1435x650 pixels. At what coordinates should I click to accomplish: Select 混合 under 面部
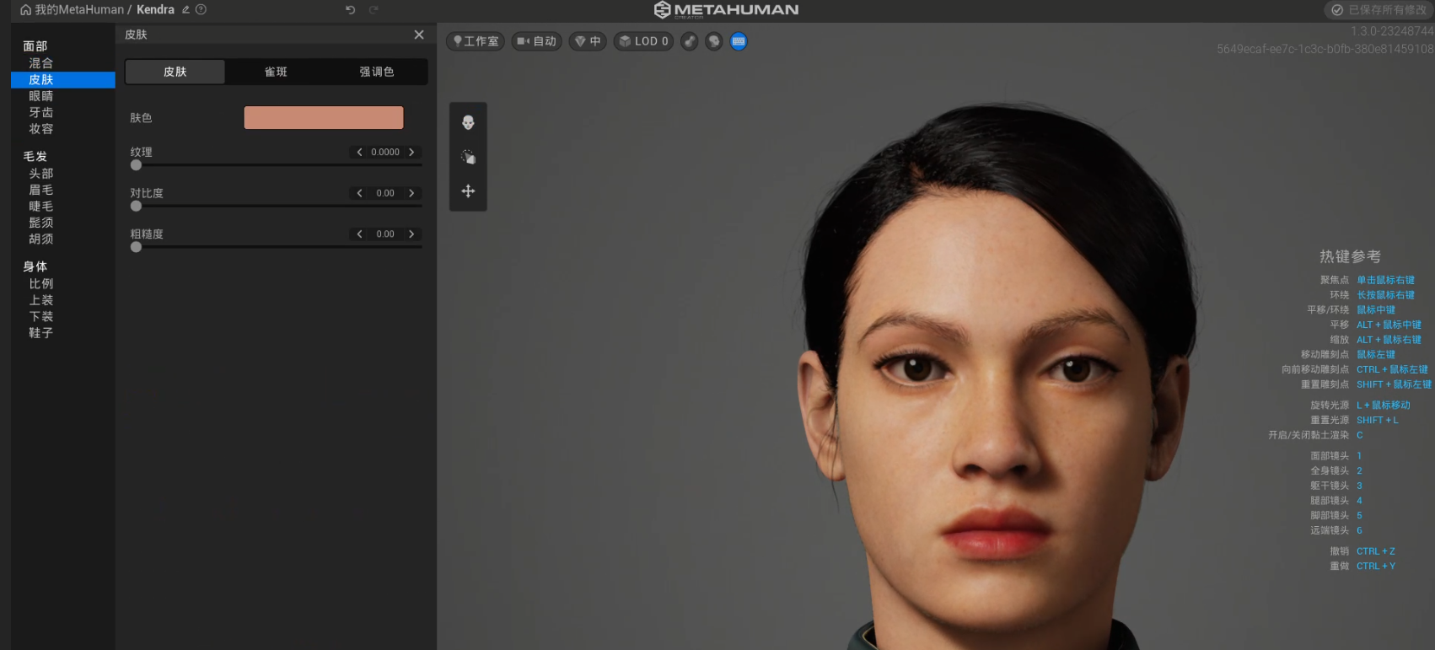[41, 63]
